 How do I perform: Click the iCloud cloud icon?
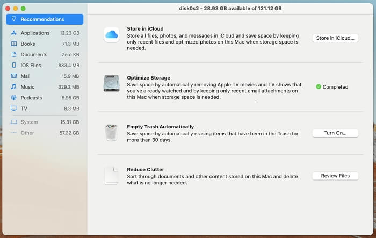pyautogui.click(x=112, y=35)
